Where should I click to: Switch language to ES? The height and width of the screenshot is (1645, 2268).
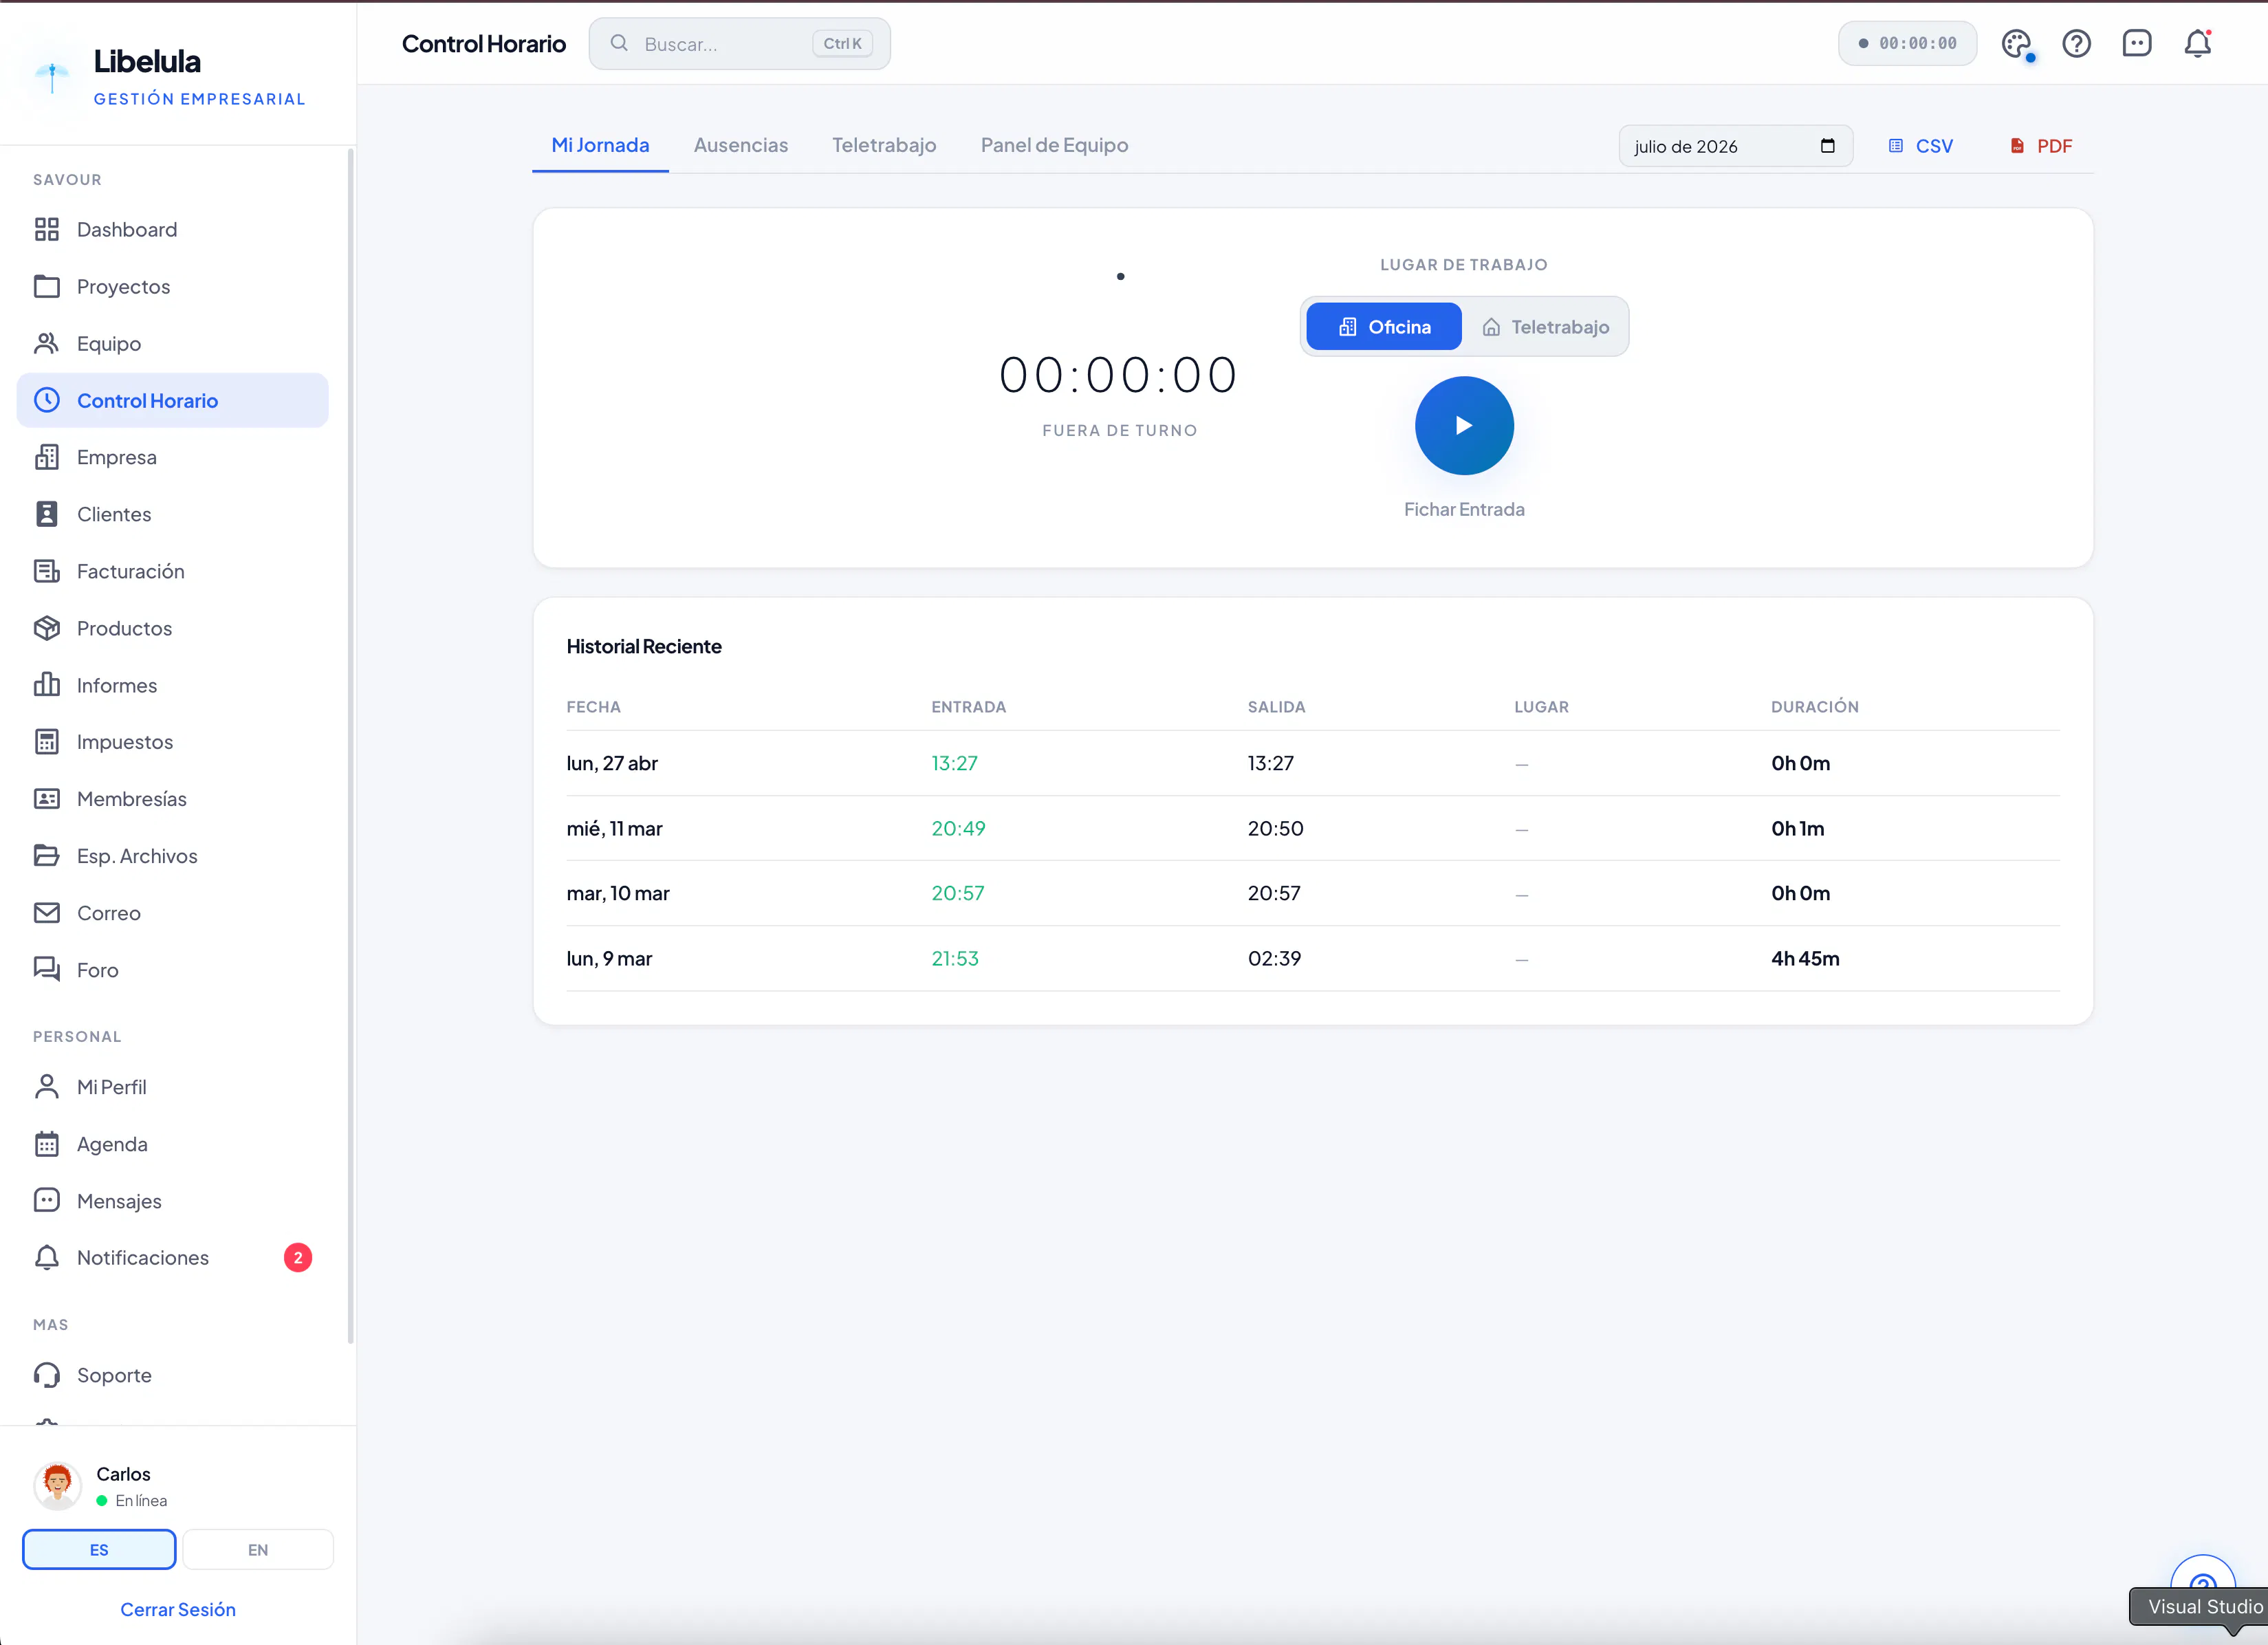[99, 1549]
